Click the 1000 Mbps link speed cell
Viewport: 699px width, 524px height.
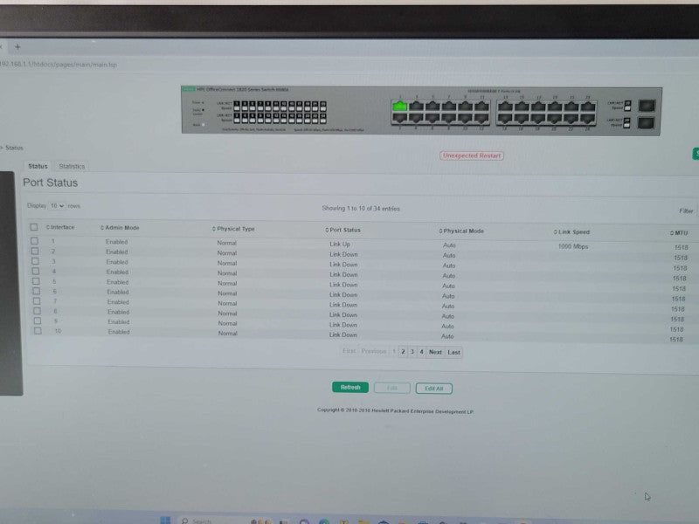573,246
